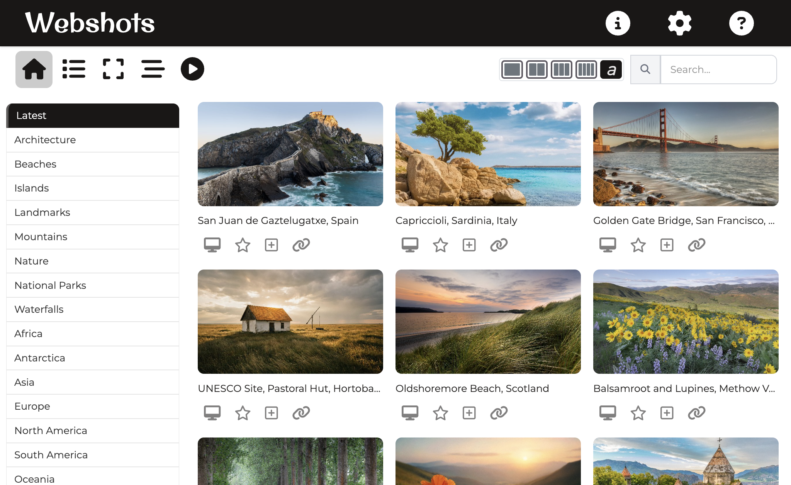
Task: Copy link for Balsamroot and Lupines
Action: pos(697,413)
